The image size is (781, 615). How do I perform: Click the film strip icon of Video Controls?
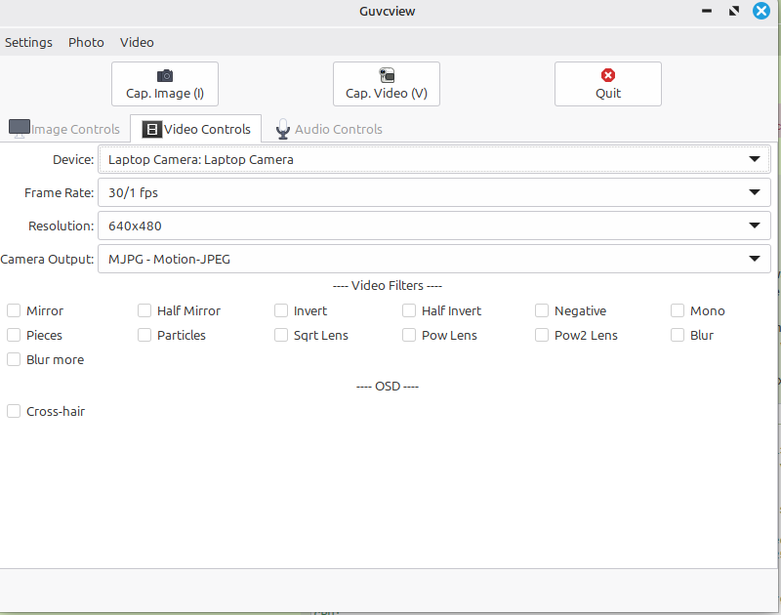click(x=152, y=130)
